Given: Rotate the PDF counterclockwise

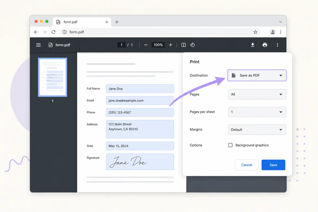Looking at the screenshot, I should pyautogui.click(x=193, y=45).
